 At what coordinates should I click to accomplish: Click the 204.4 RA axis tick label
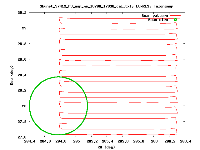[30, 141]
